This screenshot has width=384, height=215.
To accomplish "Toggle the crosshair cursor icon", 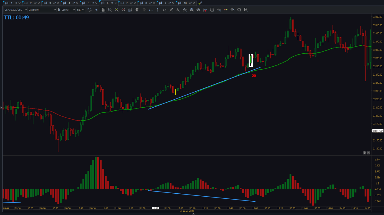I will (219, 10).
